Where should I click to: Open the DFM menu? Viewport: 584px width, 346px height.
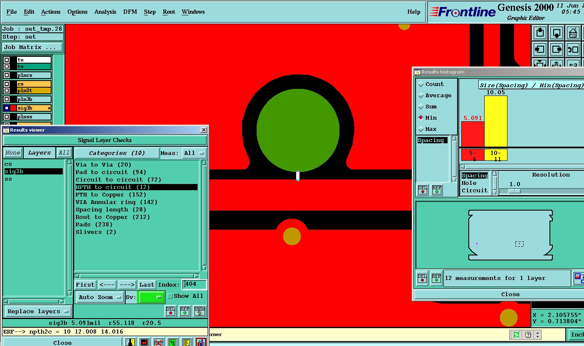[x=130, y=12]
